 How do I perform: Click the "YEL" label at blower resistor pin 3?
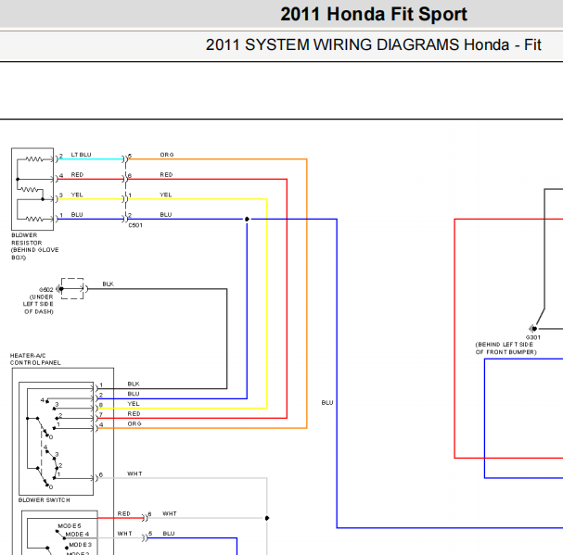tap(77, 195)
